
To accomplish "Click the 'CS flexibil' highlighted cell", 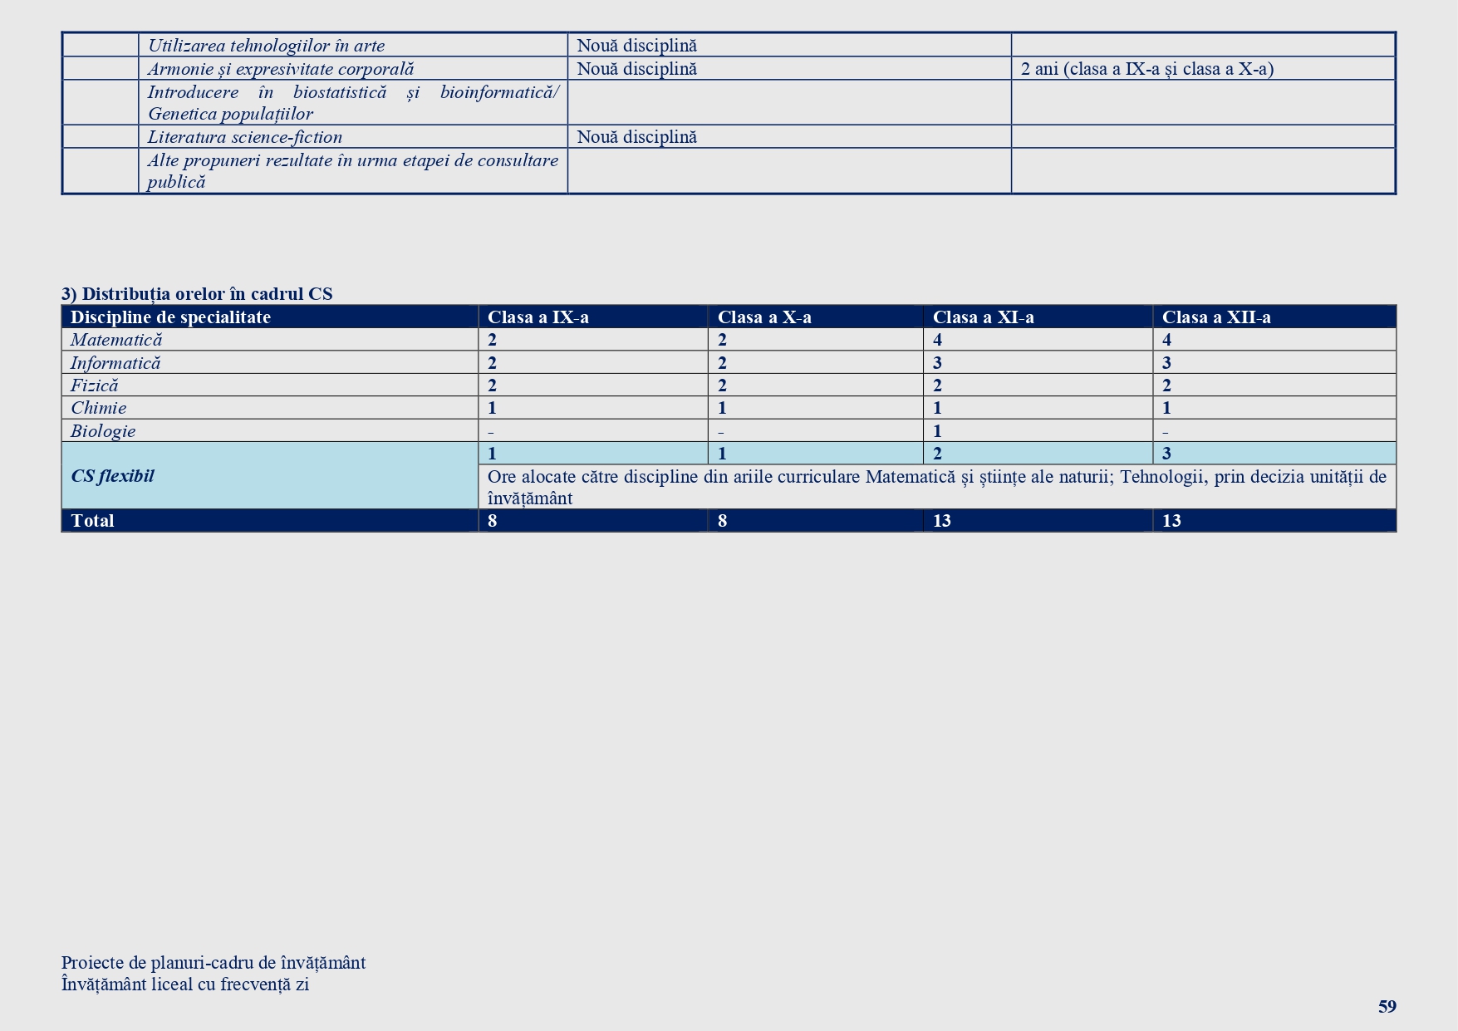I will pyautogui.click(x=112, y=476).
